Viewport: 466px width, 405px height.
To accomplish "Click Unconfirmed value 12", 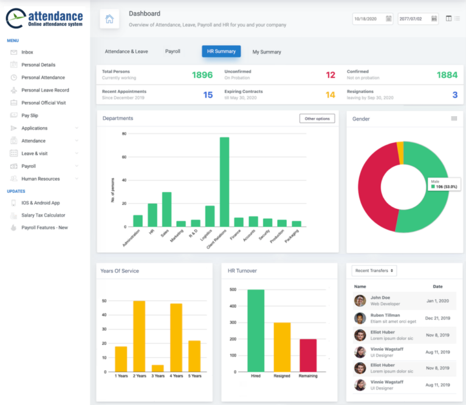I will point(331,75).
